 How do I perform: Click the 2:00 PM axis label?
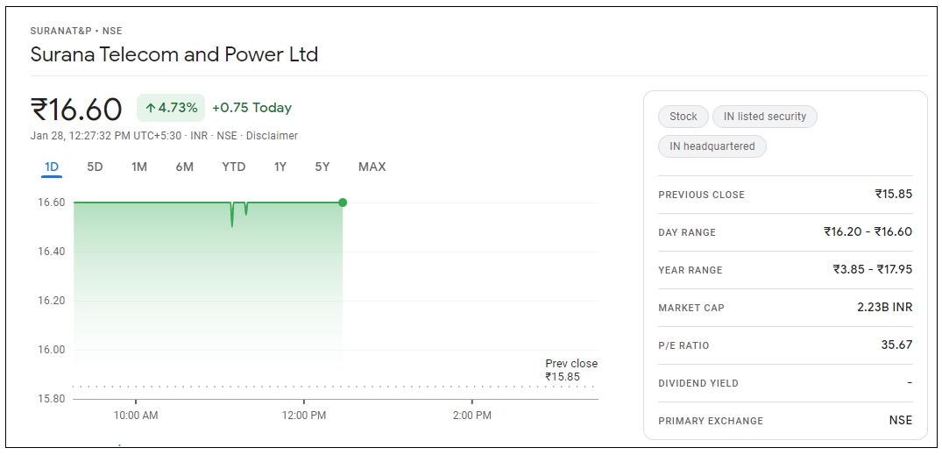pos(472,416)
